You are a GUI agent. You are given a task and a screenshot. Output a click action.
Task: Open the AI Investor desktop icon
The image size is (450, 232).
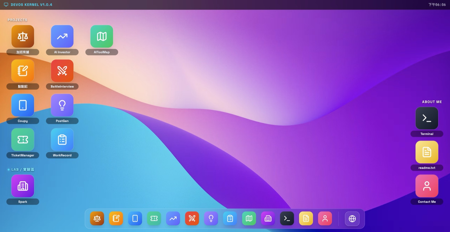(x=62, y=36)
